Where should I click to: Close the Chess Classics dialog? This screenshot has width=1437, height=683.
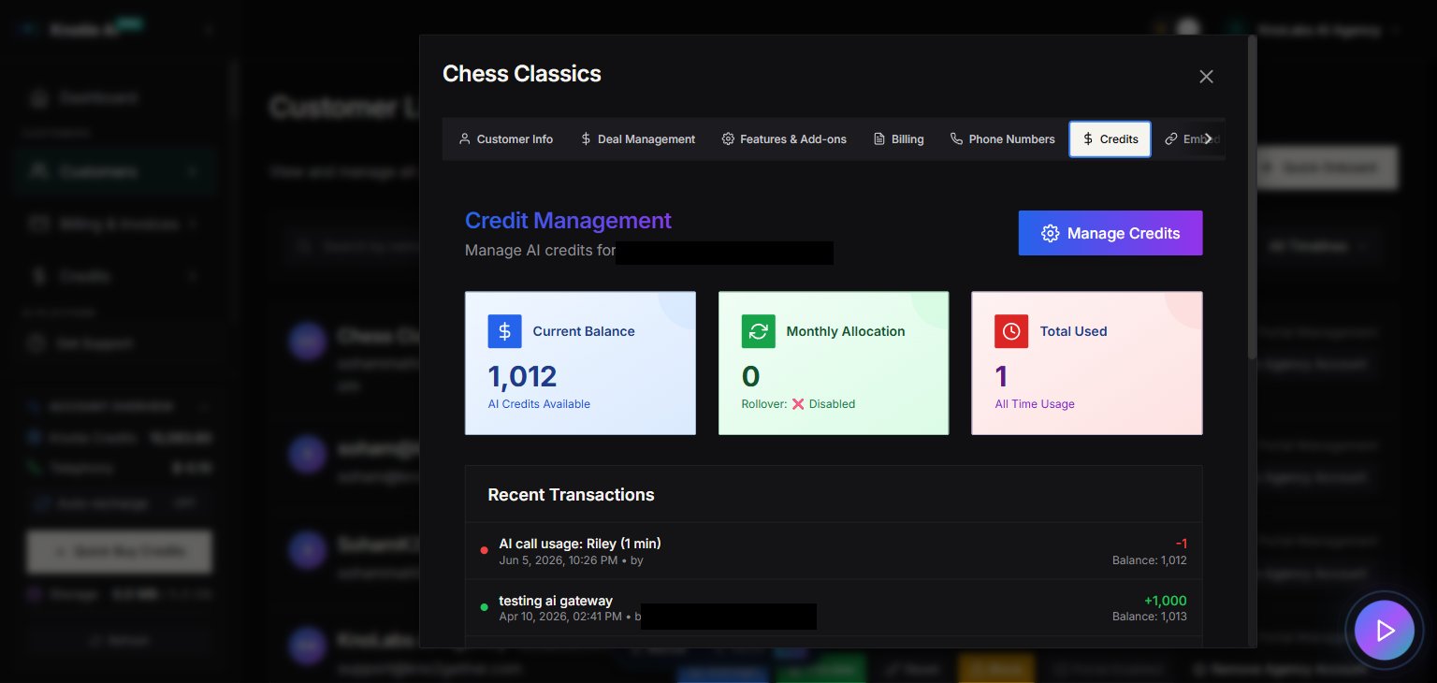point(1206,77)
